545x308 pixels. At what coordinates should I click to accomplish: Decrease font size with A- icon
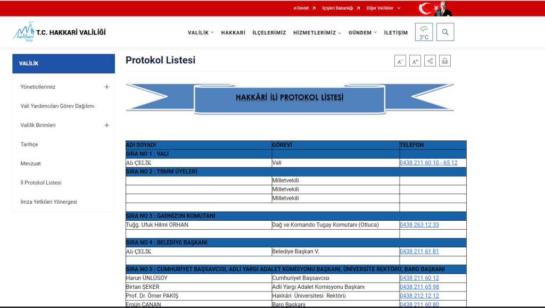tap(400, 61)
